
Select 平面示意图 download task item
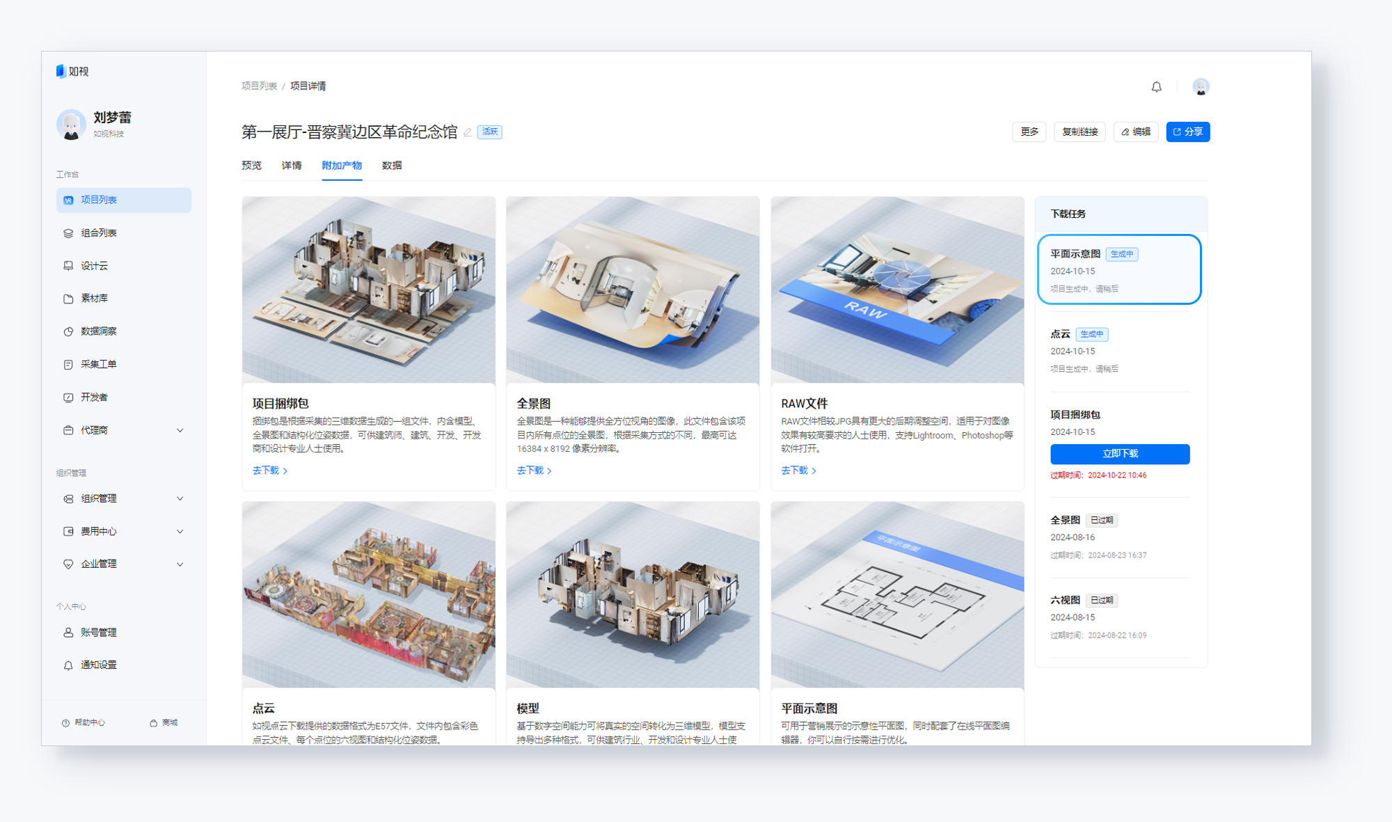1119,269
